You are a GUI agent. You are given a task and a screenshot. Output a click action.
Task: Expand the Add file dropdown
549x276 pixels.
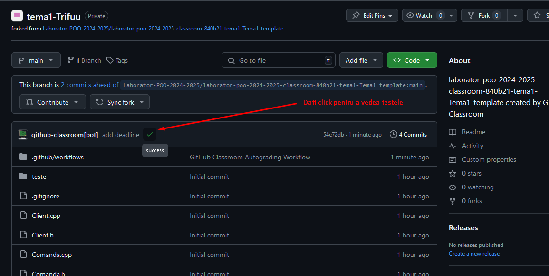click(361, 60)
